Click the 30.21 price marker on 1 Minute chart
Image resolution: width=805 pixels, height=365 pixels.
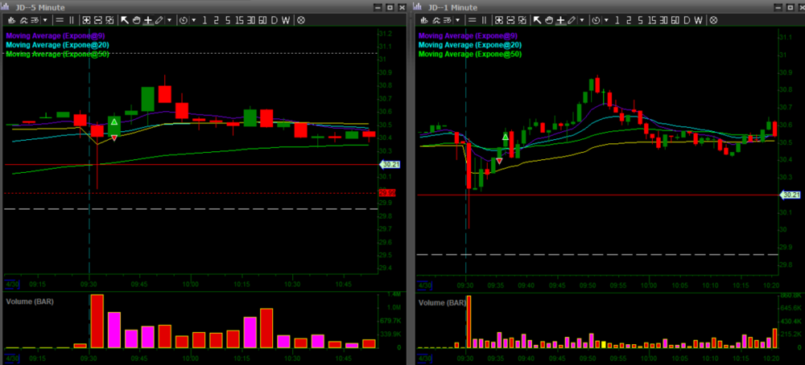click(791, 195)
